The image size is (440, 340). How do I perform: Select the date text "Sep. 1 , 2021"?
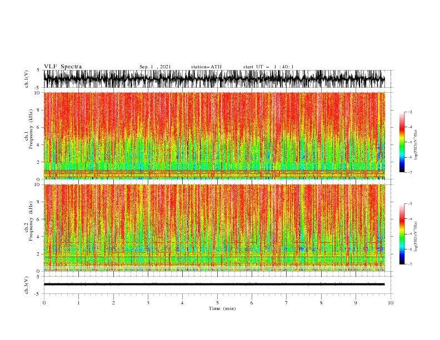tap(155, 67)
